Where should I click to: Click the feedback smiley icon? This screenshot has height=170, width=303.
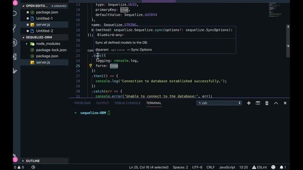273,167
